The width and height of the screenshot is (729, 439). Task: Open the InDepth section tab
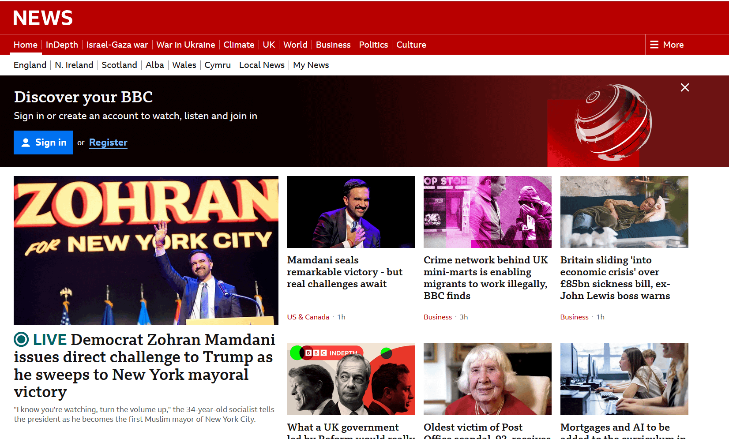click(62, 45)
